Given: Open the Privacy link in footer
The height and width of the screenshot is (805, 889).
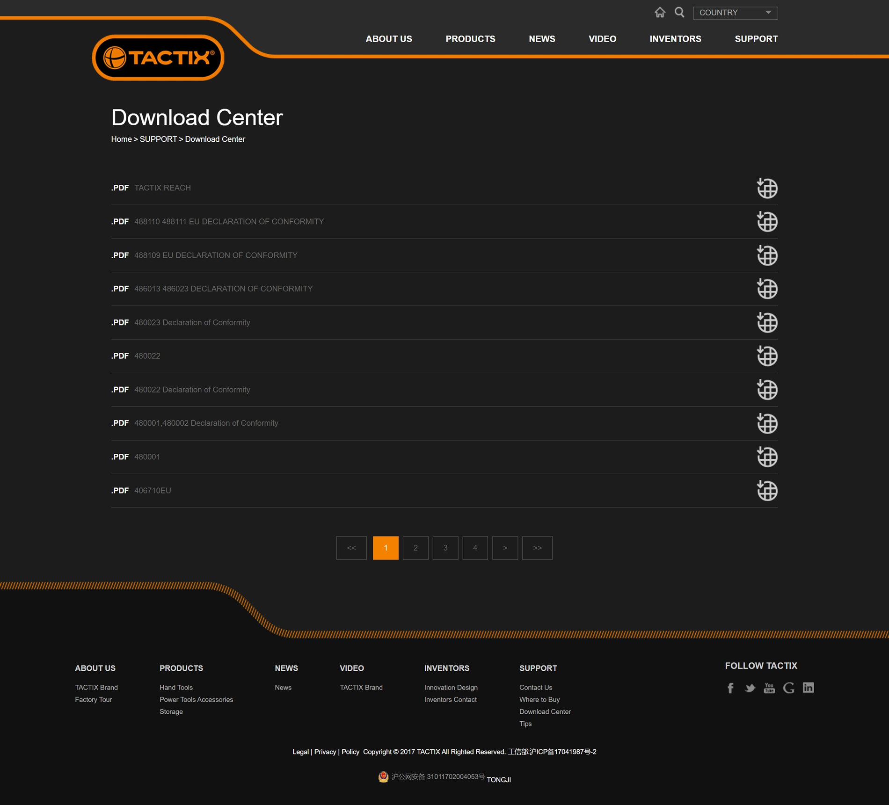Looking at the screenshot, I should pos(325,752).
